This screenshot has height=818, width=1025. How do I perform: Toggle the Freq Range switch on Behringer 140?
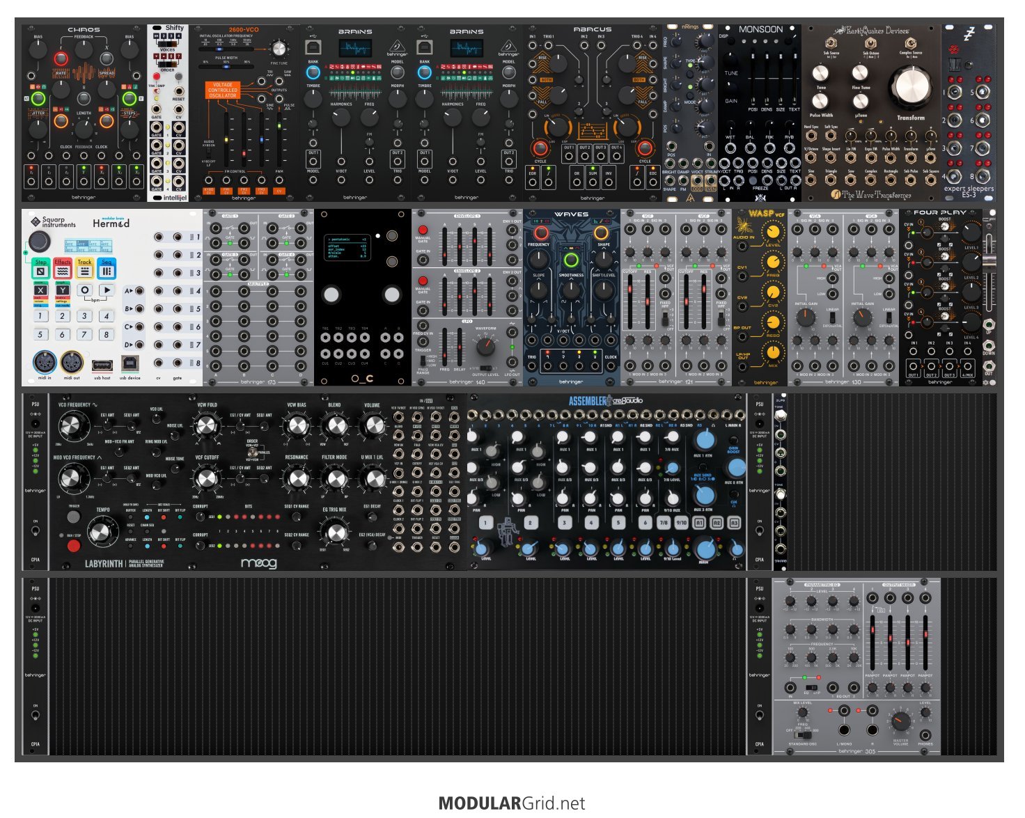[423, 361]
